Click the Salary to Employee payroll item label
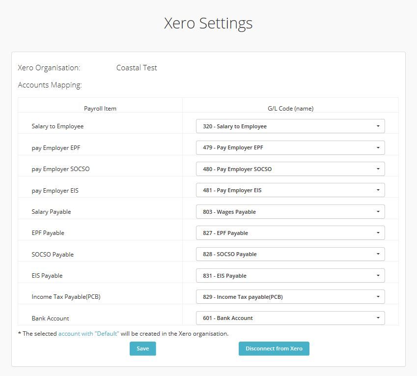 click(57, 126)
